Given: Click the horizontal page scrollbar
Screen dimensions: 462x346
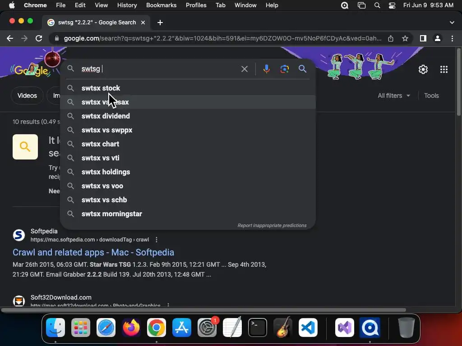Looking at the screenshot, I should 203,310.
